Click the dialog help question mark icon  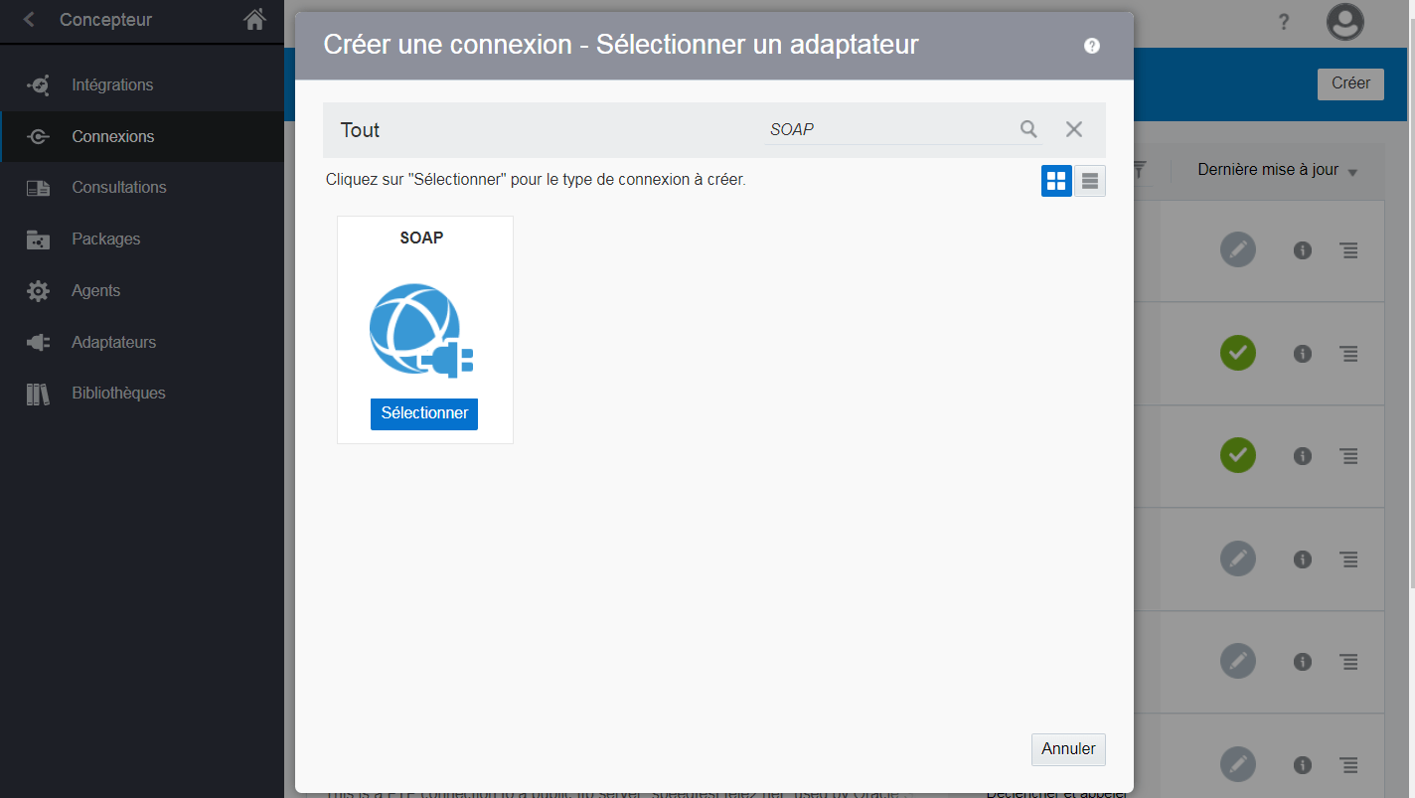pyautogui.click(x=1092, y=46)
